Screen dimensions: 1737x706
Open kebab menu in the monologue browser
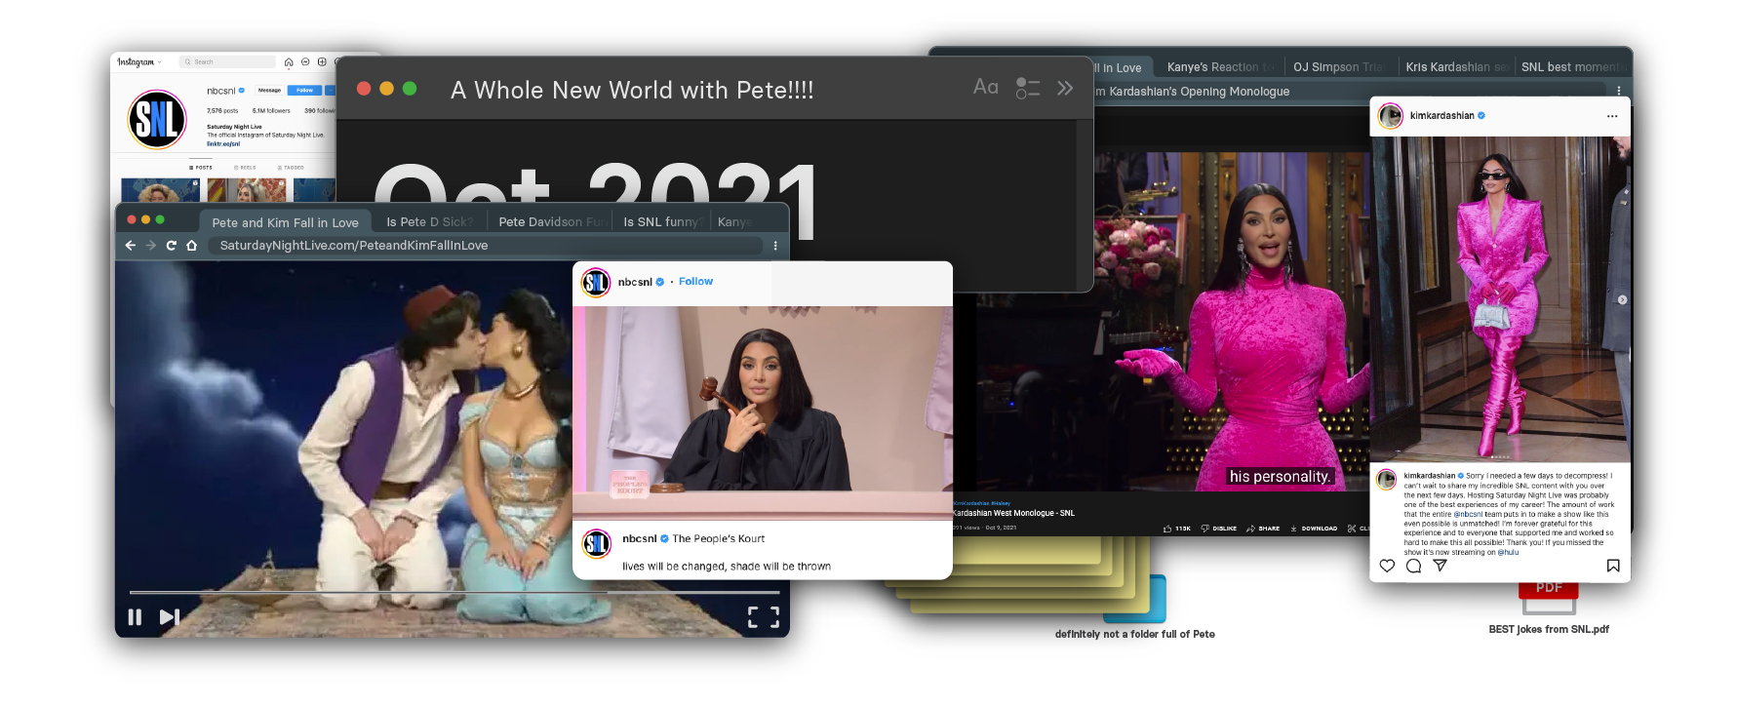1619,91
